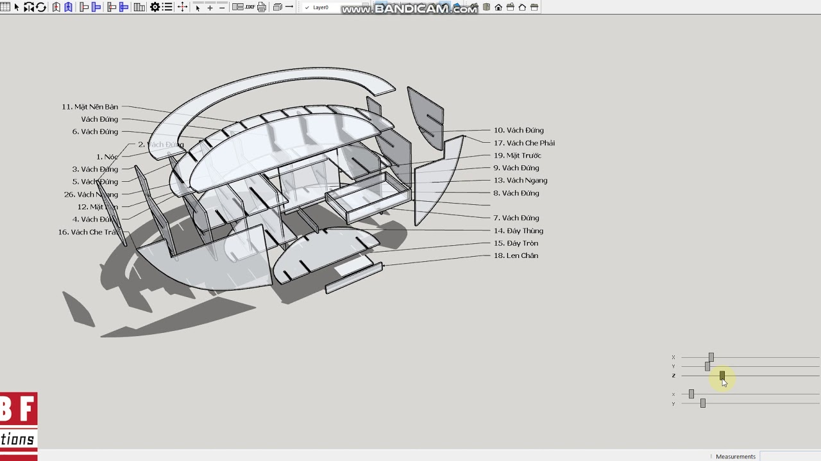821x461 pixels.
Task: Click the mirror flip arrows icon
Action: pyautogui.click(x=29, y=7)
